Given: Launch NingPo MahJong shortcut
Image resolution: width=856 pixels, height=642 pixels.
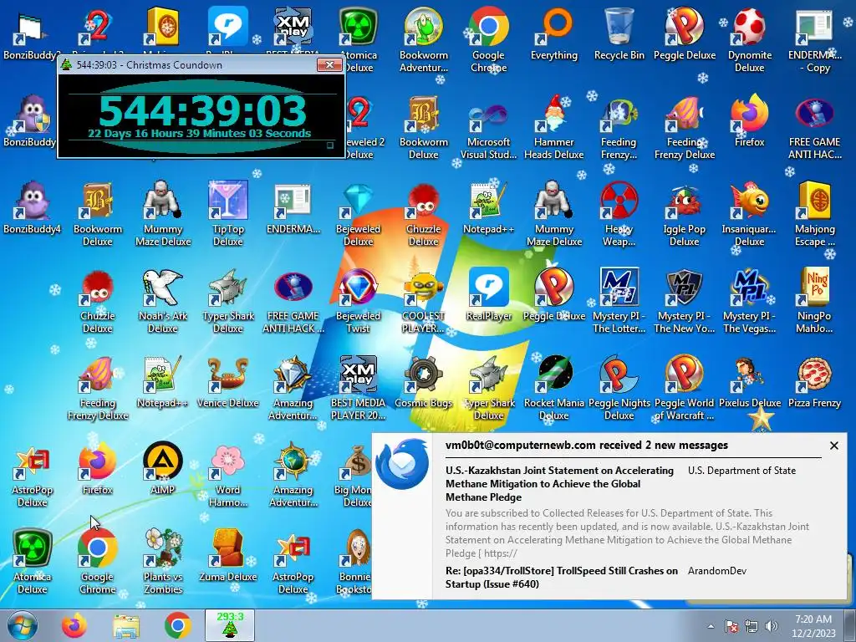Looking at the screenshot, I should (814, 301).
